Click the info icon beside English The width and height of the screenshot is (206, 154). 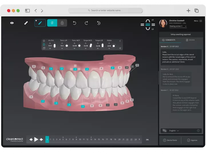point(198,131)
